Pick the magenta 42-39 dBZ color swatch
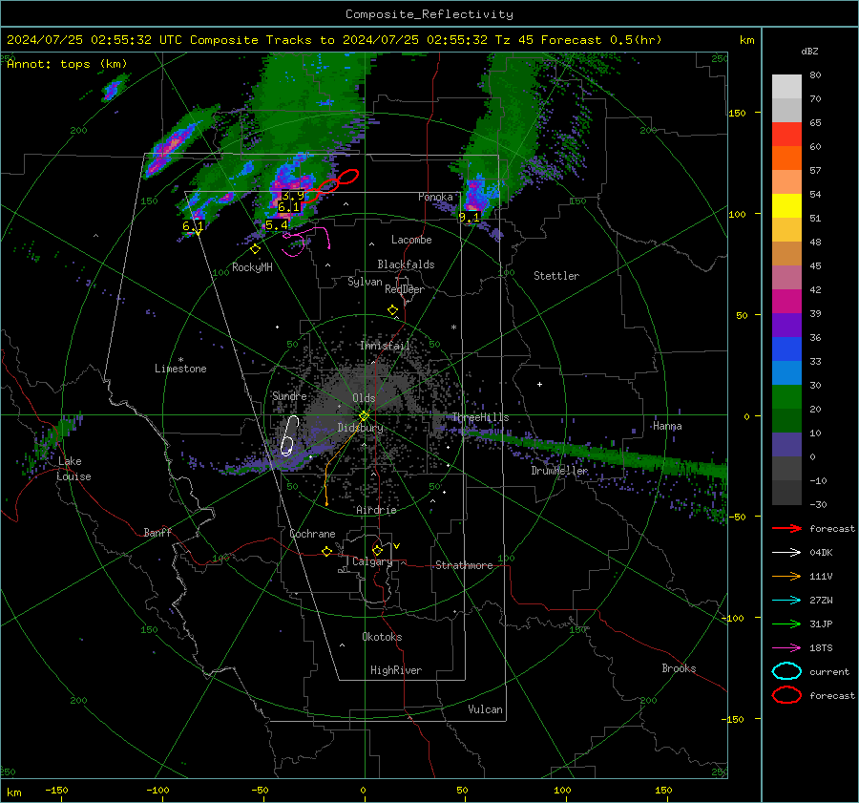Image resolution: width=859 pixels, height=803 pixels. [x=786, y=302]
